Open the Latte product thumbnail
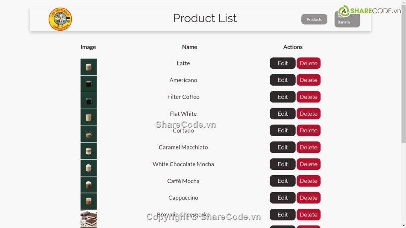This screenshot has width=406, height=228. (88, 67)
